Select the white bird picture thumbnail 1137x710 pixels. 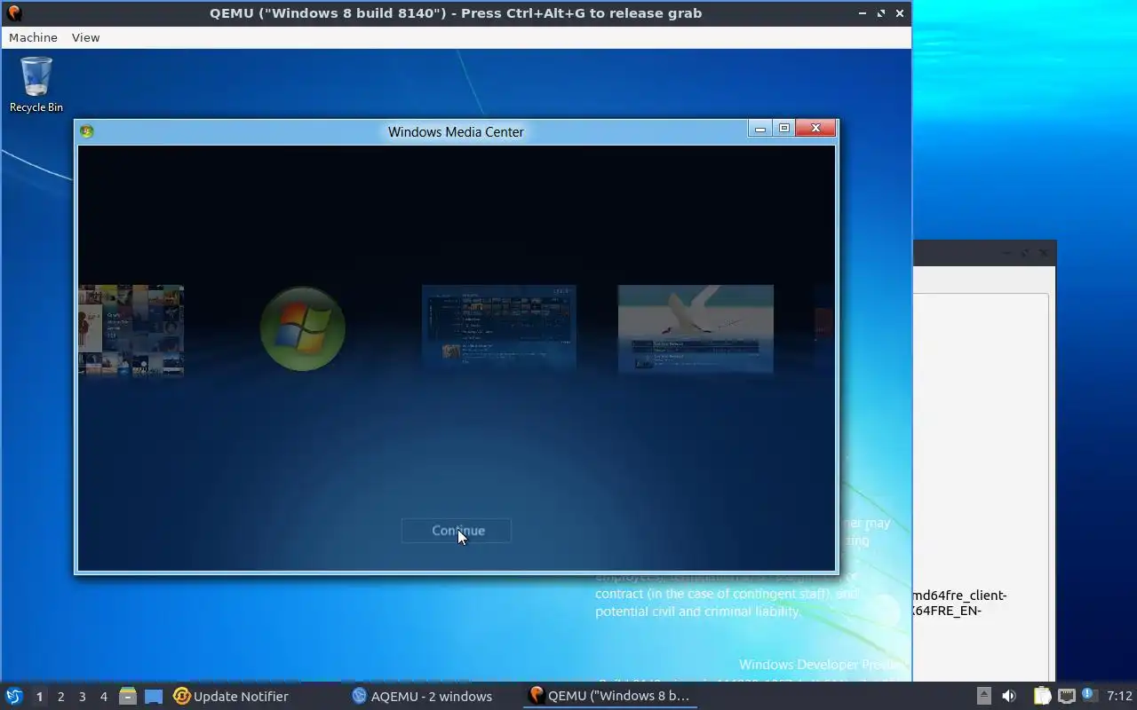pos(696,328)
